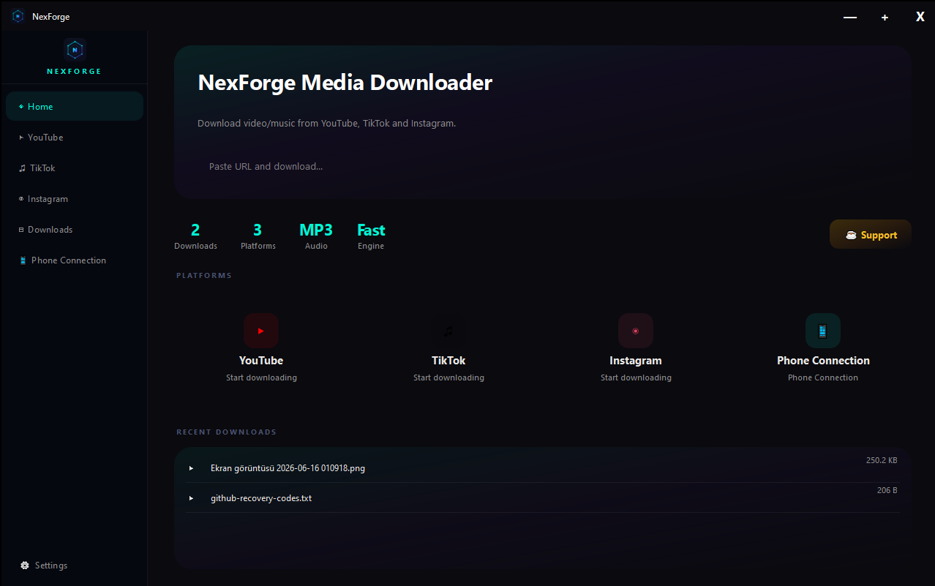Open Phone Connection in the sidebar

pos(74,260)
